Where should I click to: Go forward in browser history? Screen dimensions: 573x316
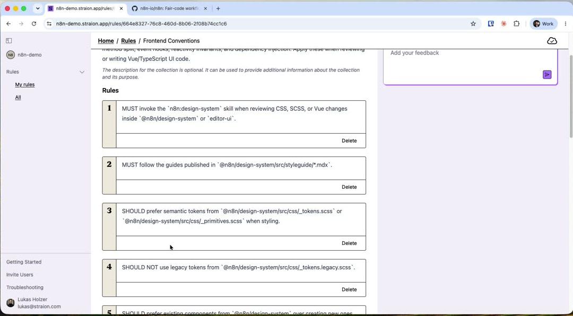21,24
